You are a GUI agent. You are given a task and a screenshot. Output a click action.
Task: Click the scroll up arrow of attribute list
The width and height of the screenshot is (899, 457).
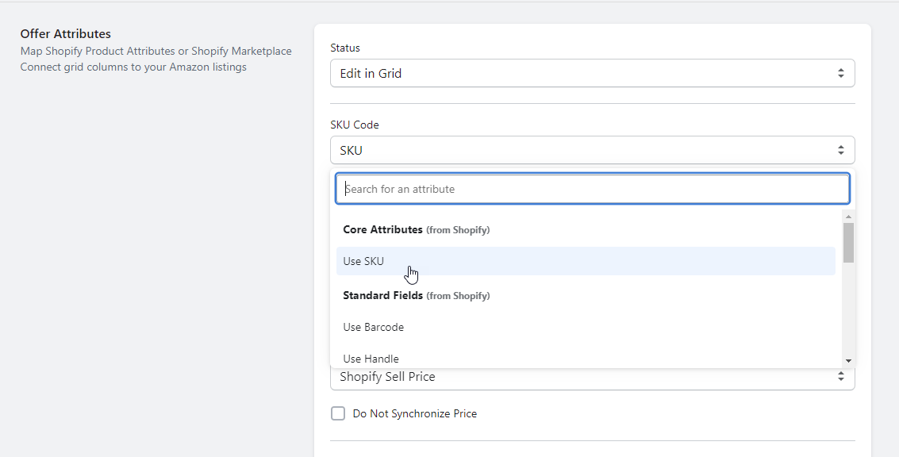[848, 216]
